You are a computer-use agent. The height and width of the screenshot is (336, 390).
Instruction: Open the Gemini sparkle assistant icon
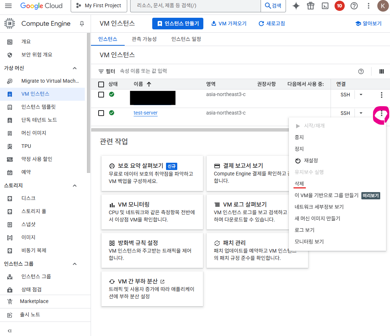point(296,6)
